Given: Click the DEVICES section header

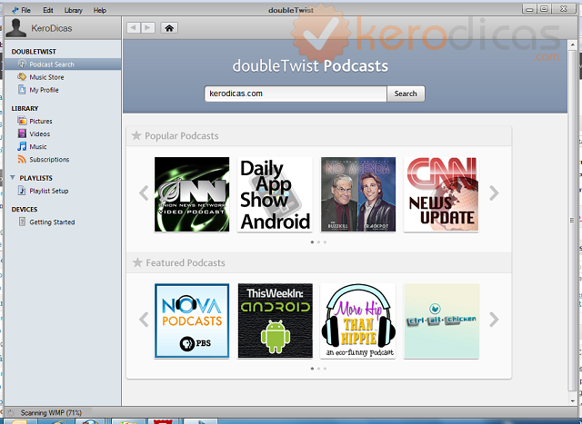Looking at the screenshot, I should click(x=25, y=210).
